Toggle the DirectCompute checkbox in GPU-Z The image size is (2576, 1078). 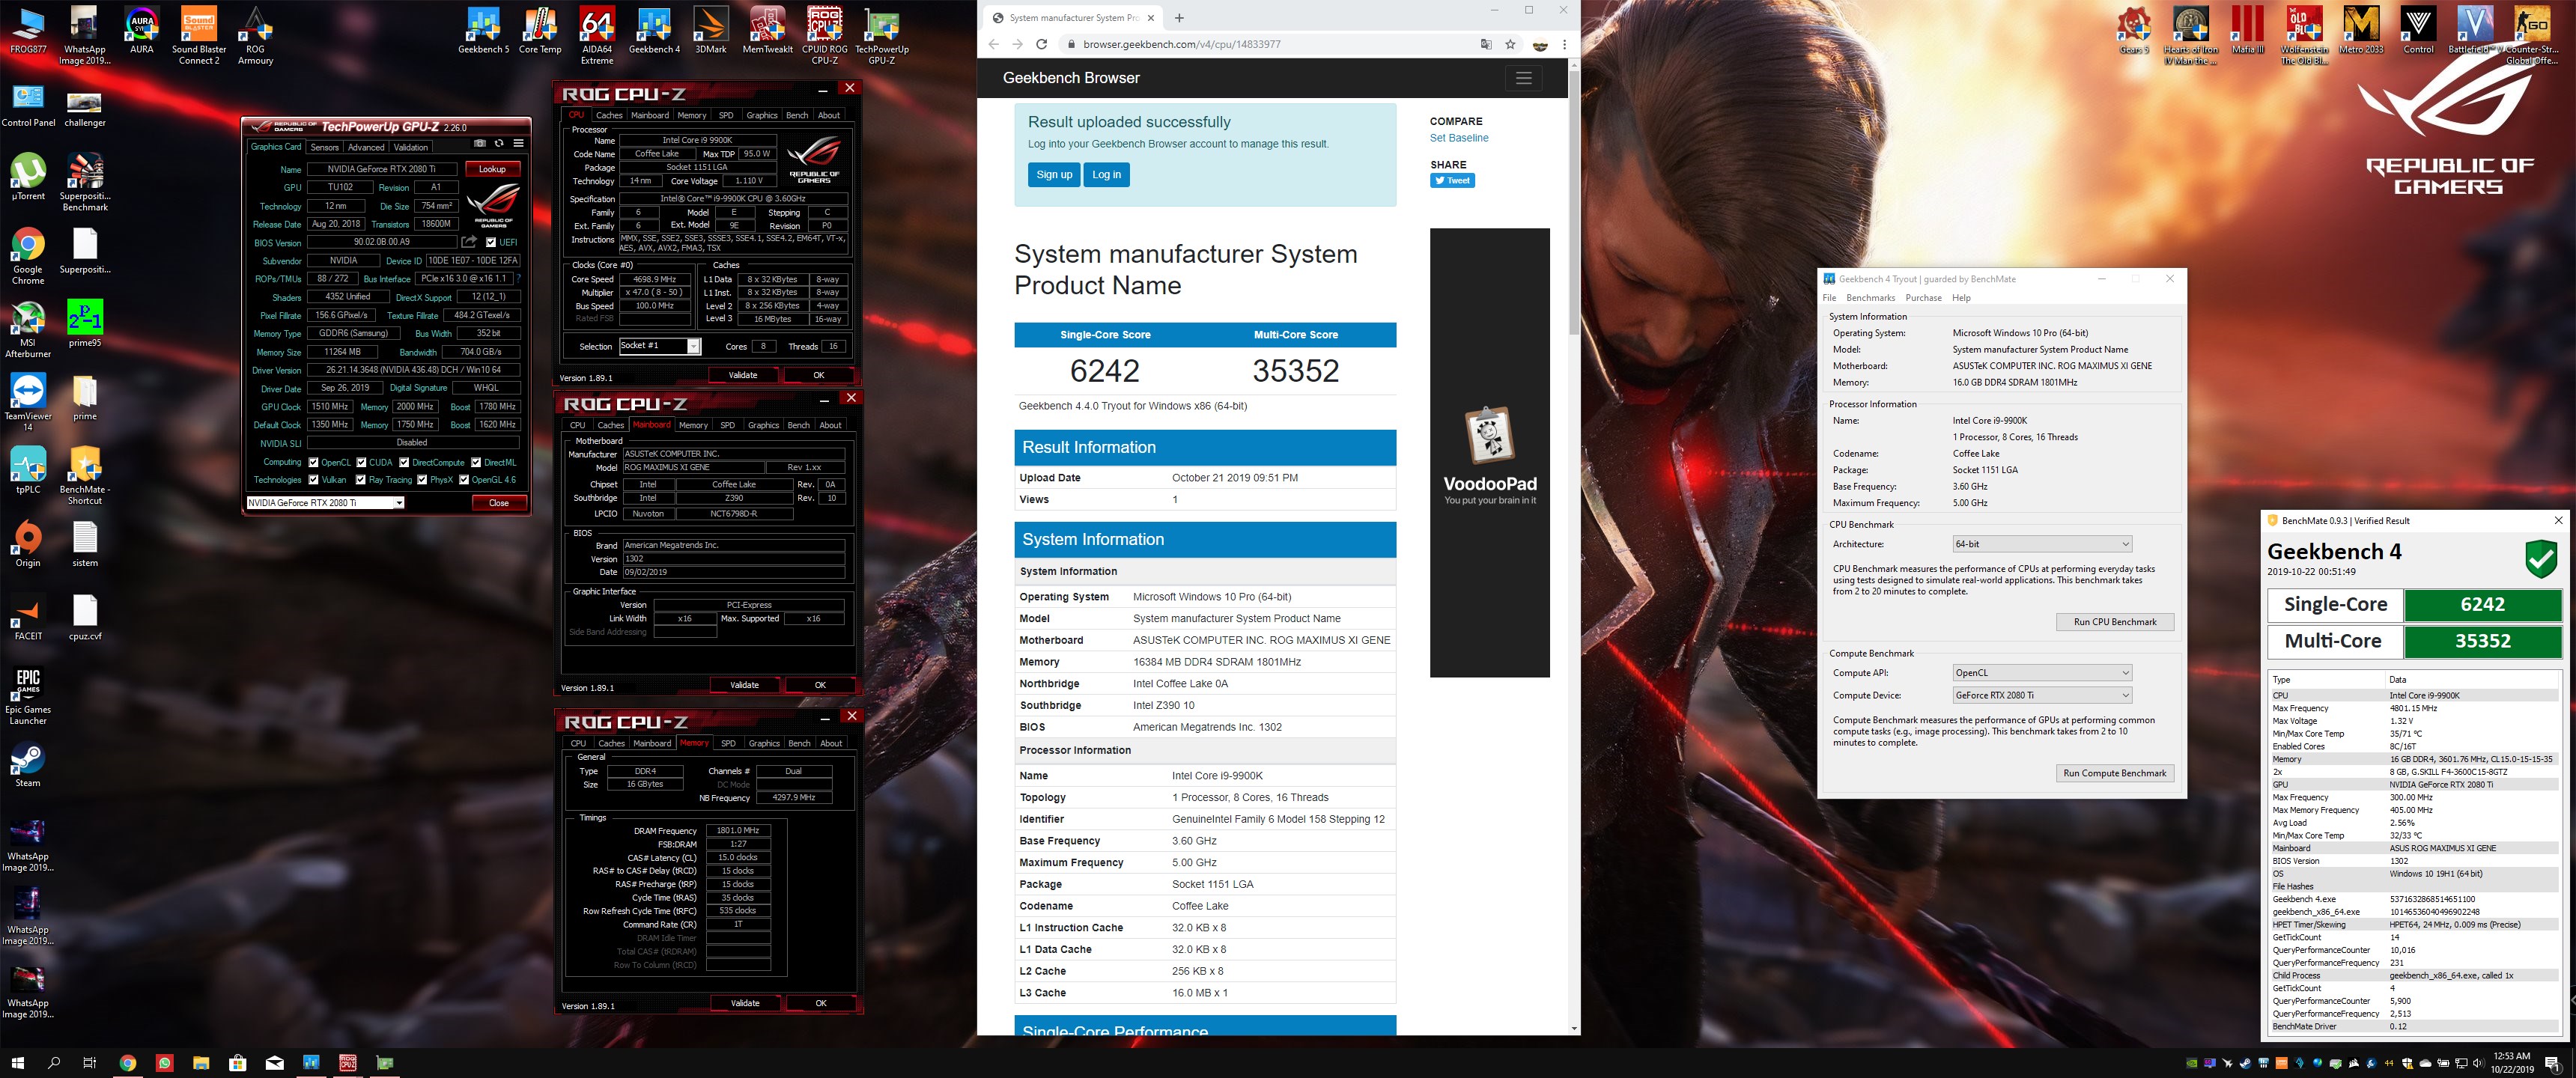[x=404, y=463]
